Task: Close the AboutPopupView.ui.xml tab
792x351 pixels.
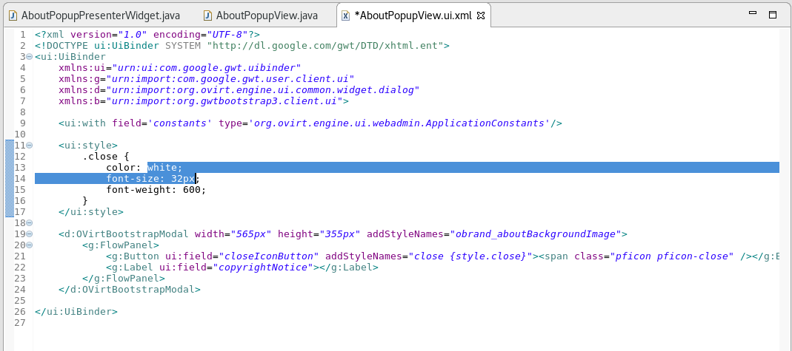Action: pos(479,15)
